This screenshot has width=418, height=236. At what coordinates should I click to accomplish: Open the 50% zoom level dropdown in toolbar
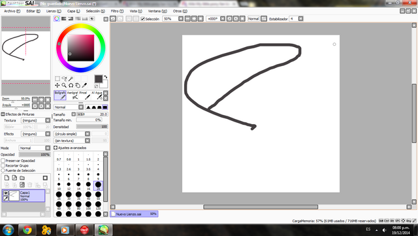pos(172,19)
